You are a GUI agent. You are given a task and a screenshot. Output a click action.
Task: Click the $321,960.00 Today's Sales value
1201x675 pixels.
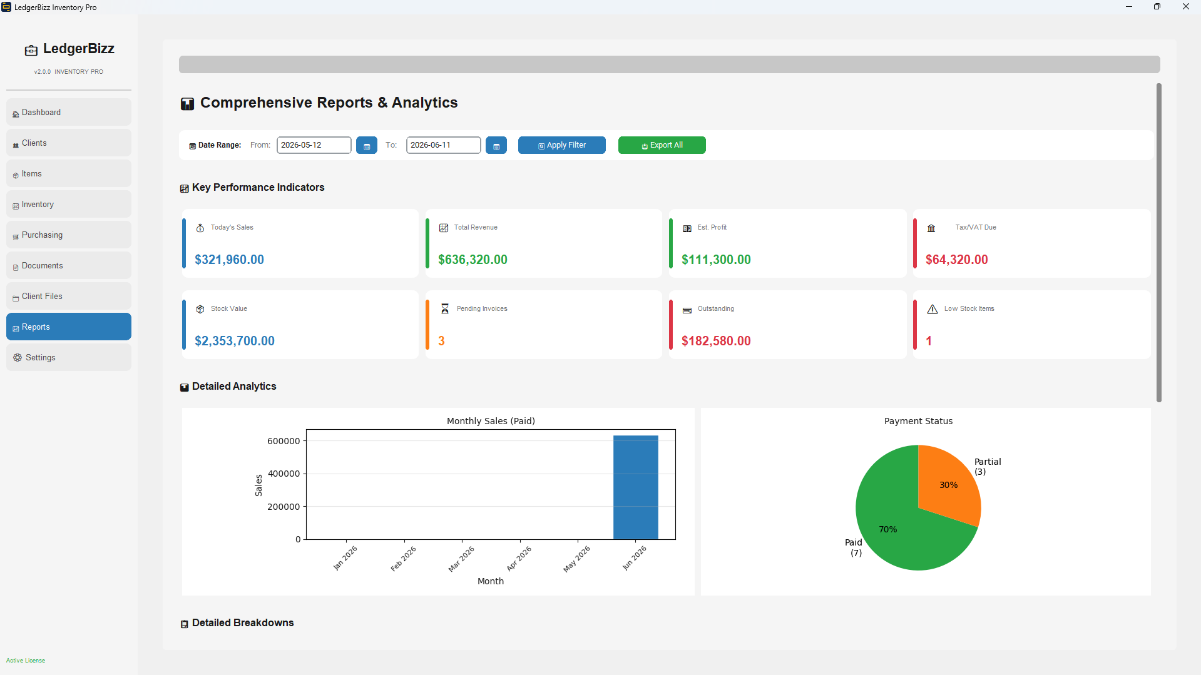click(229, 260)
